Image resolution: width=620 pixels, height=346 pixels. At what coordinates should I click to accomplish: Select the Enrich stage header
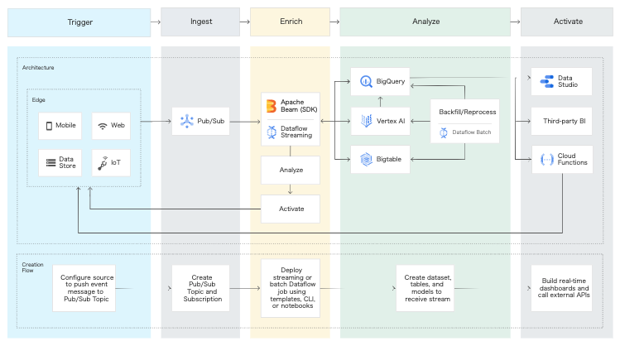point(291,22)
